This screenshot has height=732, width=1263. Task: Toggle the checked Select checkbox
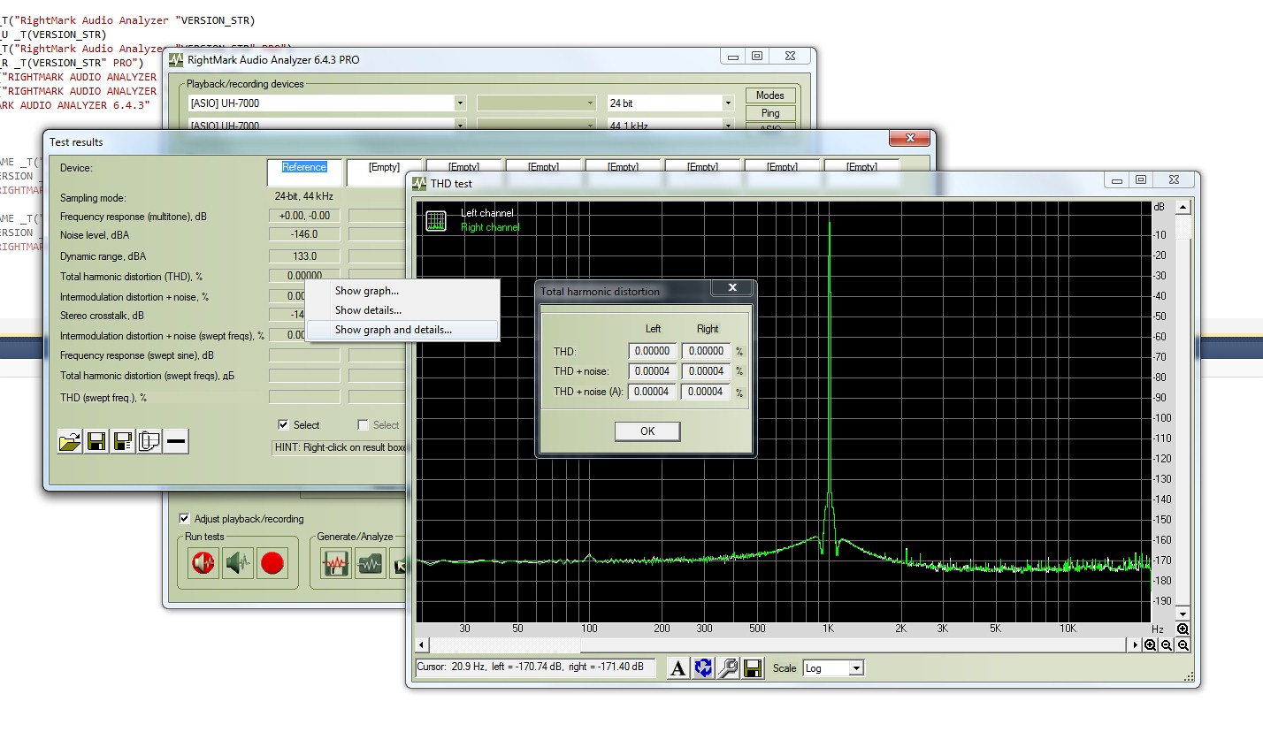point(283,424)
